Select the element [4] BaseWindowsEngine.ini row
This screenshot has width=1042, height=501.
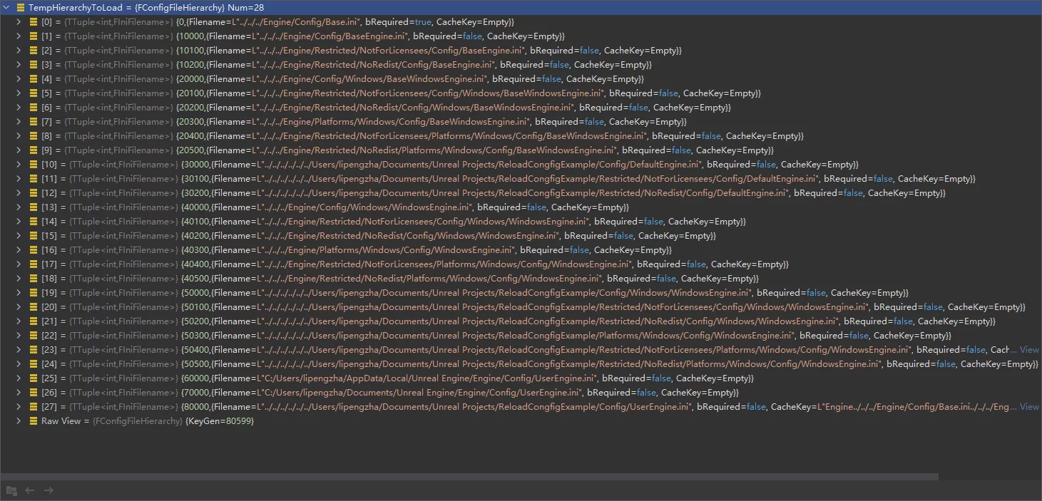pyautogui.click(x=357, y=79)
